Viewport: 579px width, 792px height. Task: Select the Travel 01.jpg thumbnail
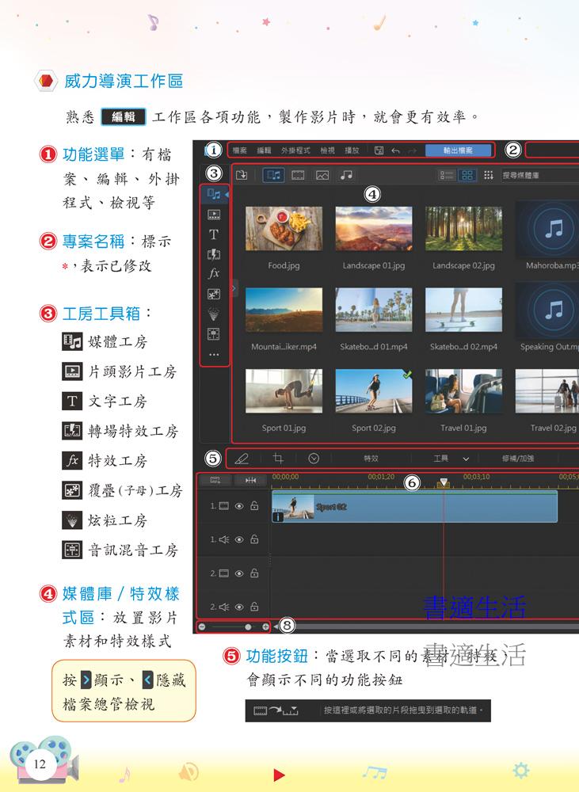point(463,391)
